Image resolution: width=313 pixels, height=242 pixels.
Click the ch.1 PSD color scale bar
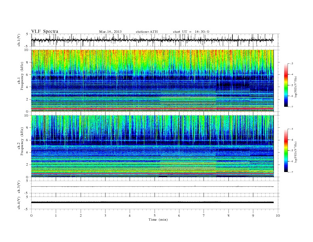coord(286,85)
